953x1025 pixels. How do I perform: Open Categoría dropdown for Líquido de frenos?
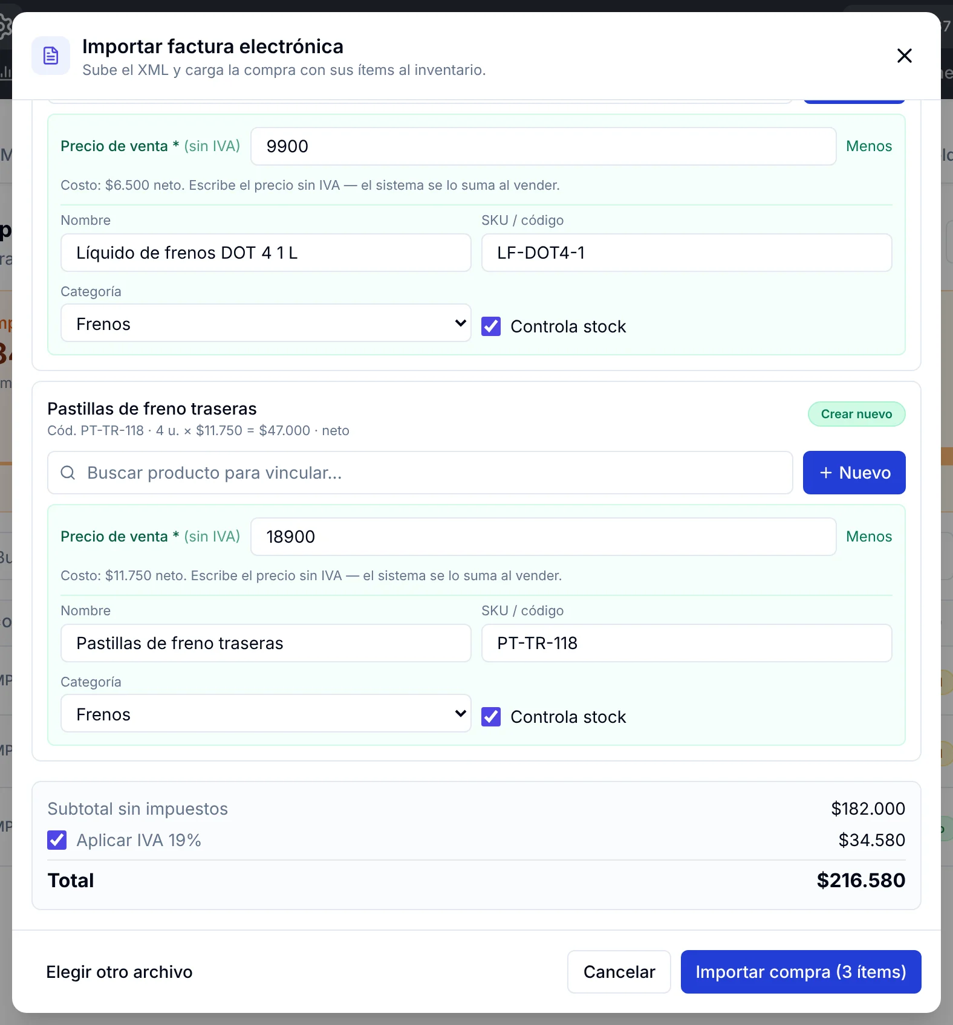(266, 323)
